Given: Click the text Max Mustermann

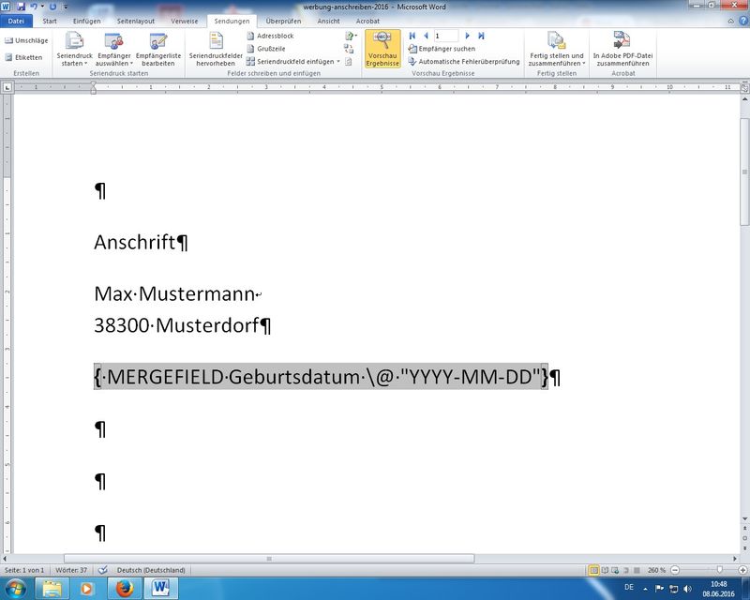Looking at the screenshot, I should [x=174, y=293].
